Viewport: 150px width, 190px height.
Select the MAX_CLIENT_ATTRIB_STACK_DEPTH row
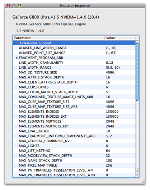click(74, 82)
